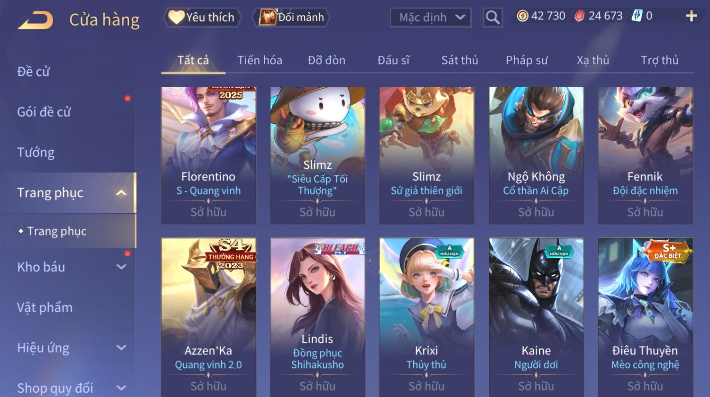This screenshot has width=710, height=397.
Task: Select Kaine Người dơi skin card
Action: point(536,317)
